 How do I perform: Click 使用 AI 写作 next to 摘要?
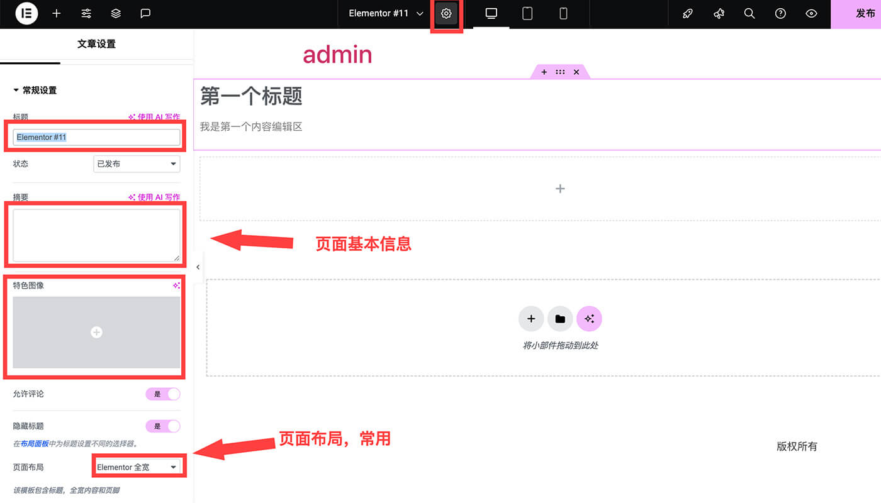click(154, 197)
